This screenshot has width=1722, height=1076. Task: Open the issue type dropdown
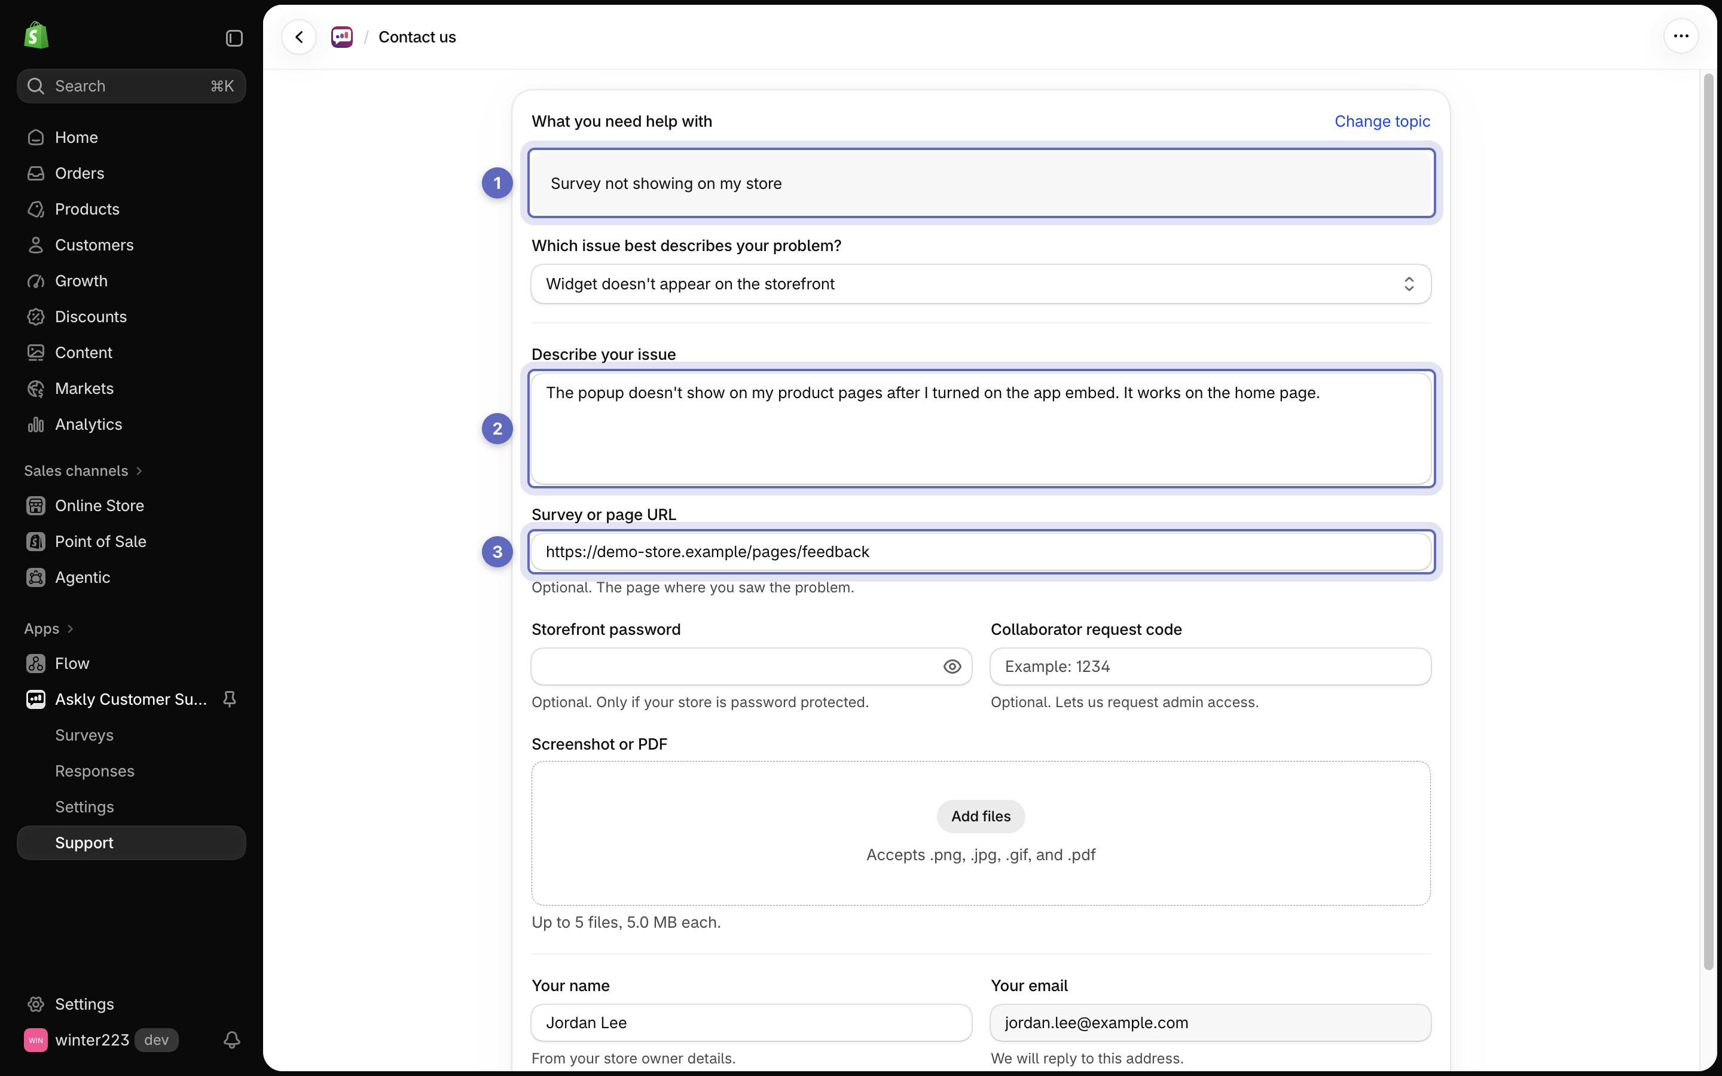[x=981, y=284]
